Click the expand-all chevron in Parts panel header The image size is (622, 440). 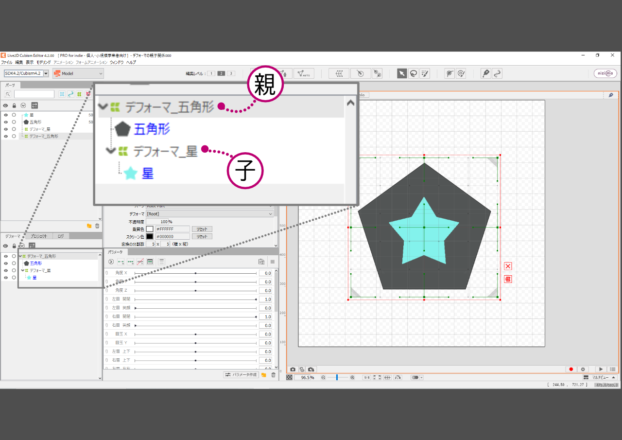tap(23, 105)
